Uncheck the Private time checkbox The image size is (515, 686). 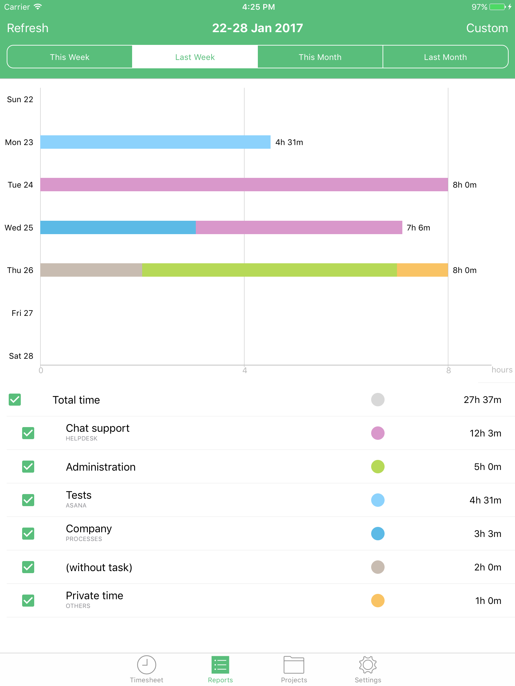click(28, 601)
